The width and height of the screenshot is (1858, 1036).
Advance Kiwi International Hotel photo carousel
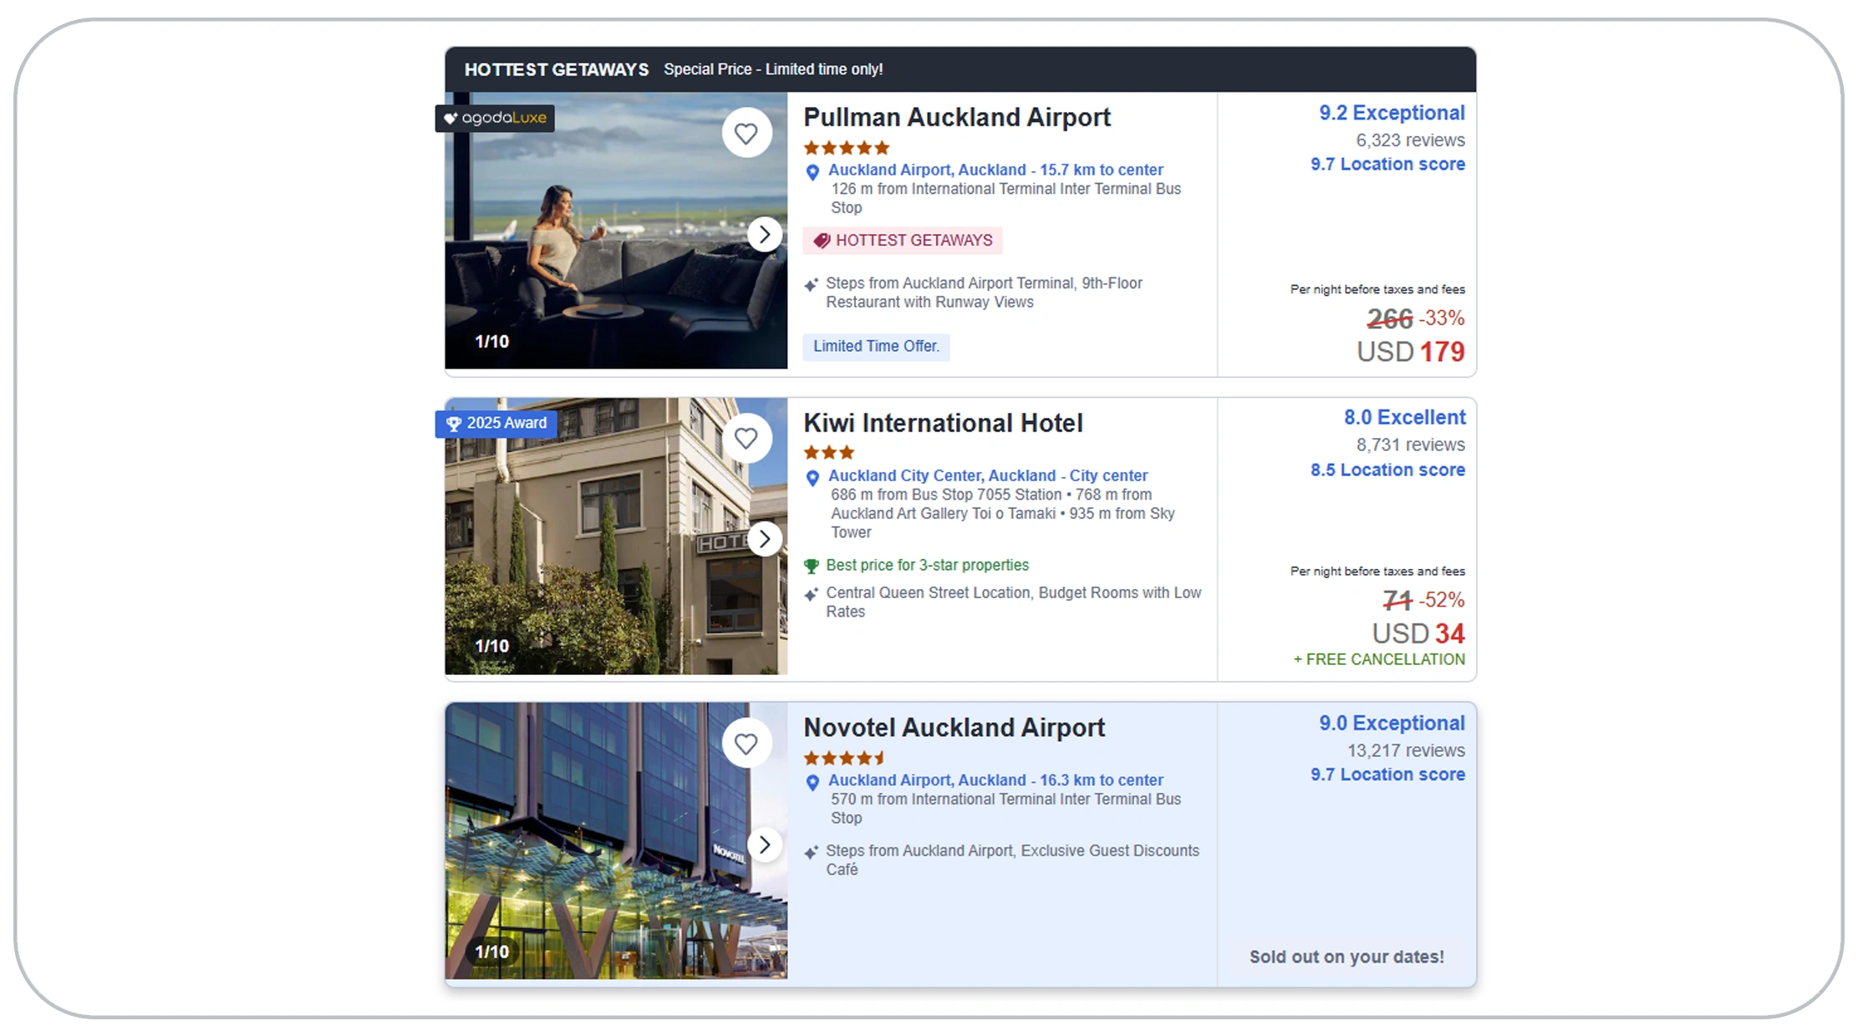[x=764, y=539]
